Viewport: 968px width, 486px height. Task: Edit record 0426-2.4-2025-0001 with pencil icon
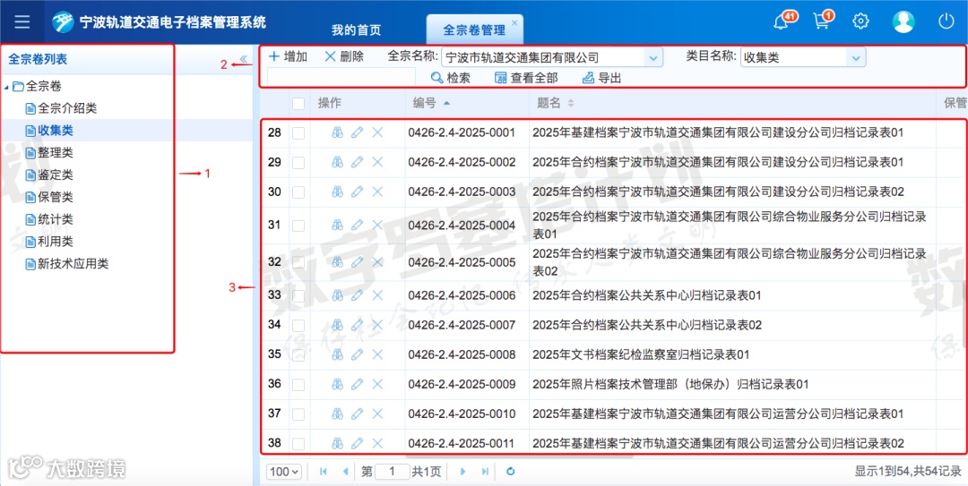click(357, 132)
